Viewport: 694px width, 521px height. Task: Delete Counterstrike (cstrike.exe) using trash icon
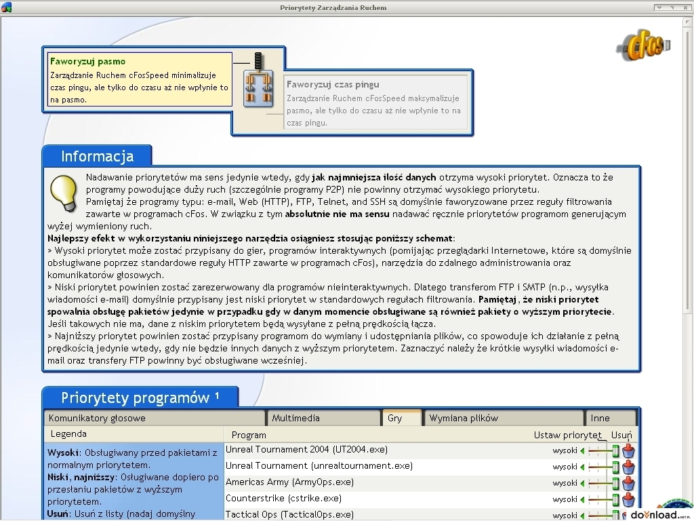628,500
